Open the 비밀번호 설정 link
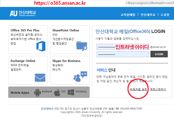Viewport: 174px width, 119px height. pyautogui.click(x=138, y=89)
